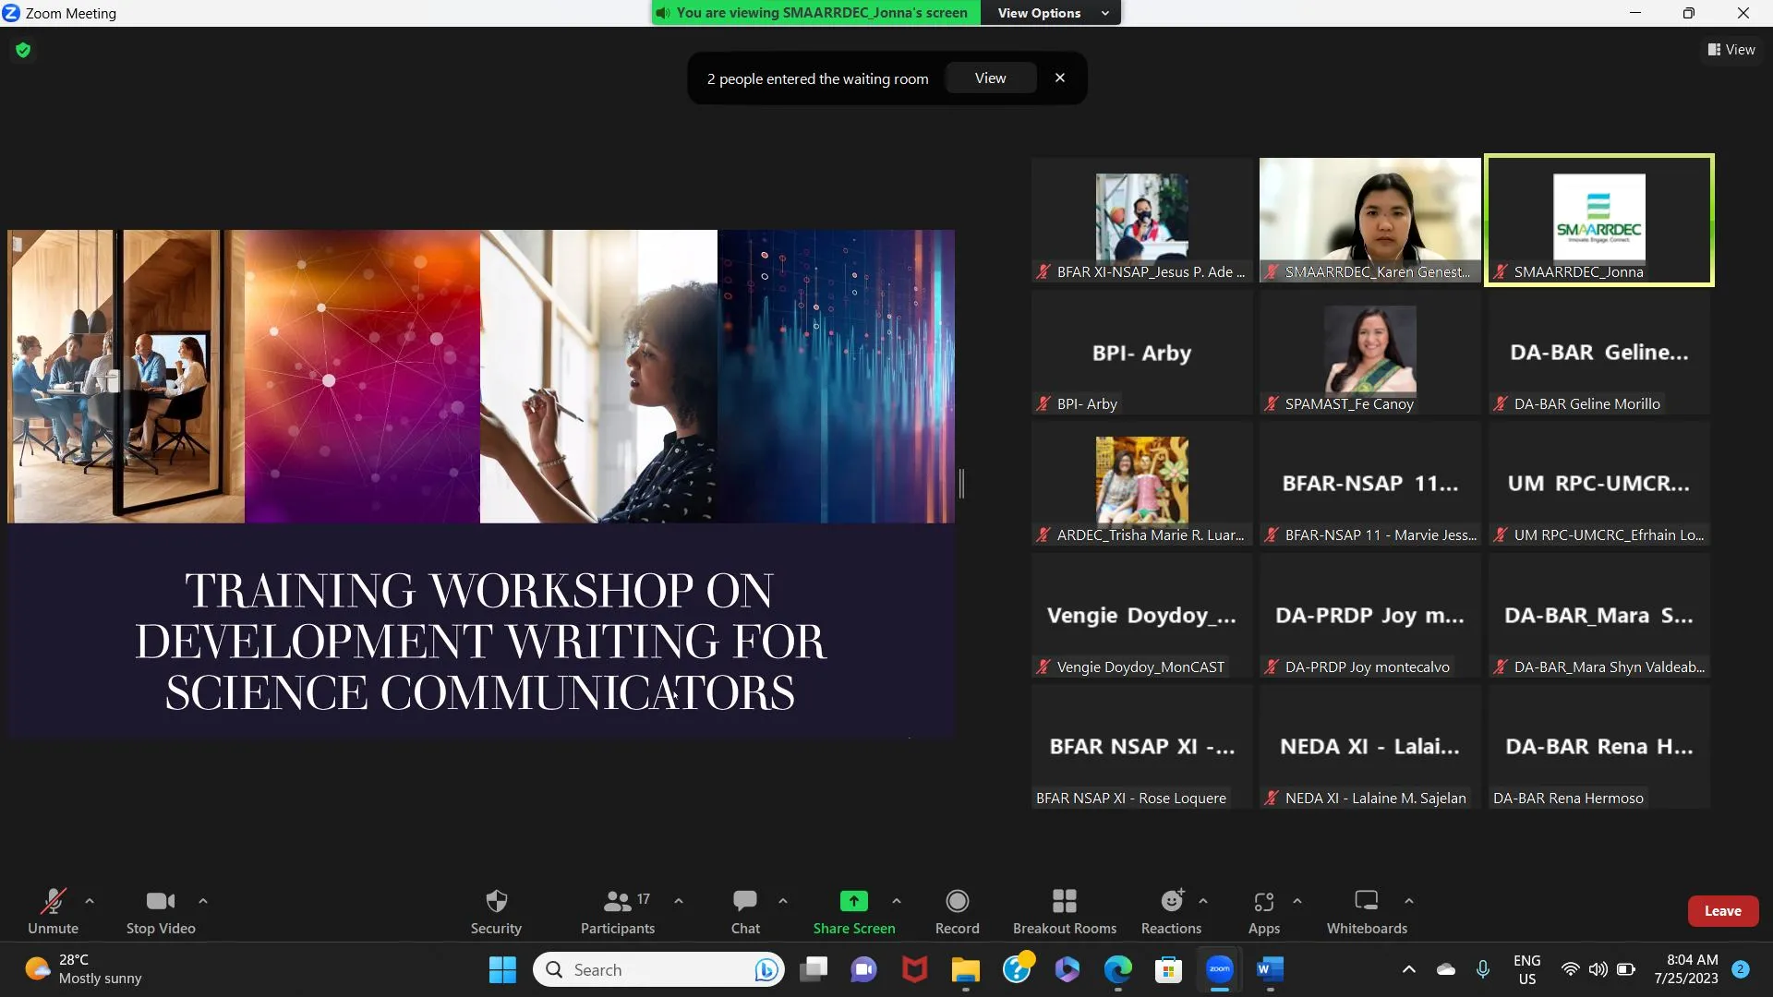Screen dimensions: 1773x997
Task: Click the red Leave button
Action: [x=1722, y=911]
